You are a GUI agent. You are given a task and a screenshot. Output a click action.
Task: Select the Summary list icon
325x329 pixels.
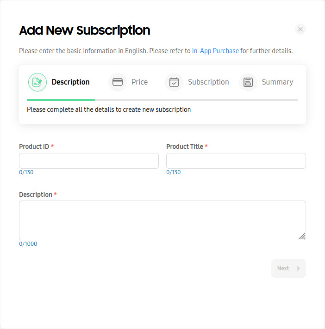248,82
